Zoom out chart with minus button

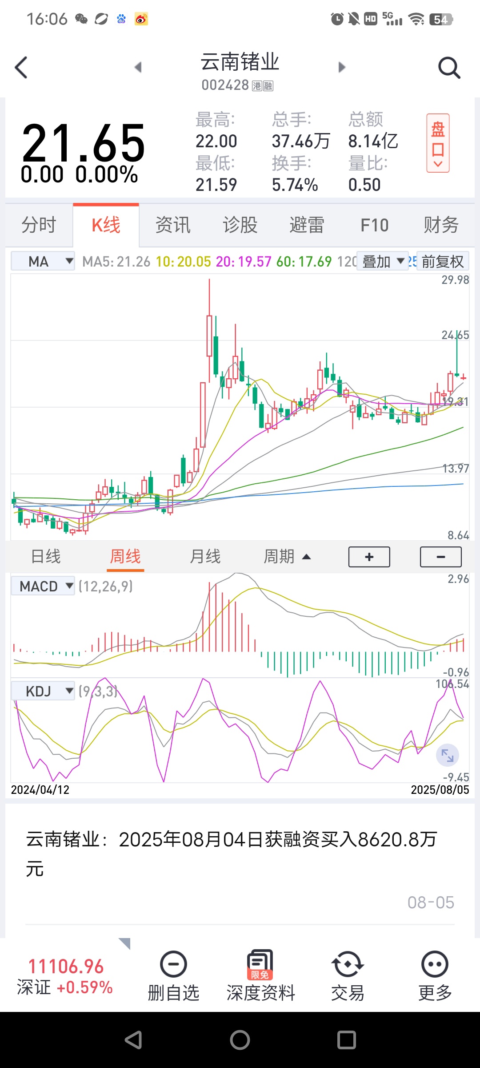tap(441, 557)
